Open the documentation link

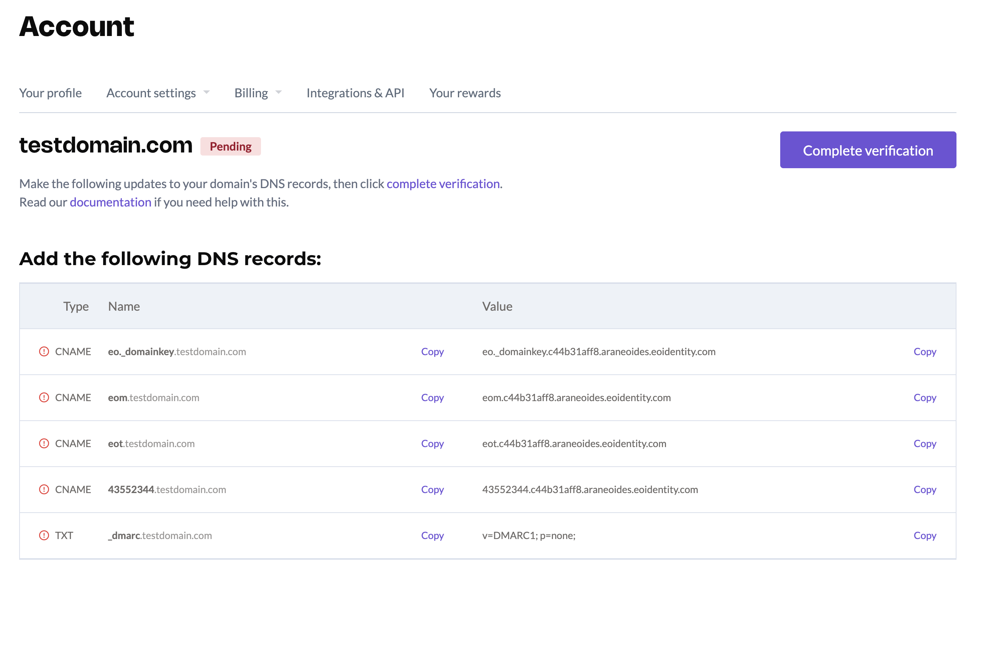110,202
